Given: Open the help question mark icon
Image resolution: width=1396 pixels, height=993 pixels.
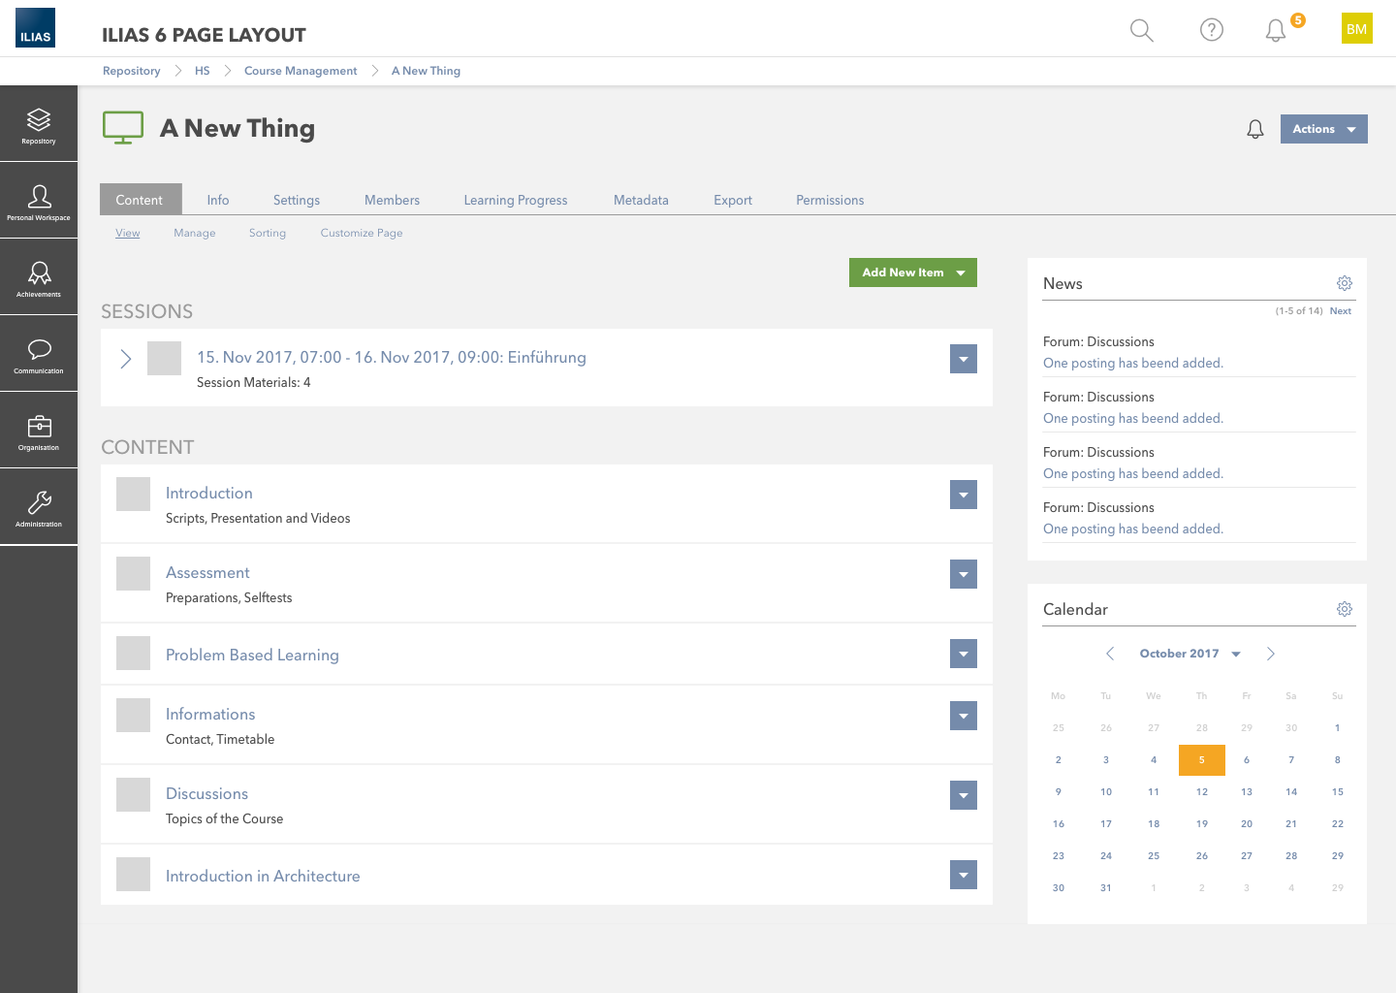Looking at the screenshot, I should click(1211, 30).
